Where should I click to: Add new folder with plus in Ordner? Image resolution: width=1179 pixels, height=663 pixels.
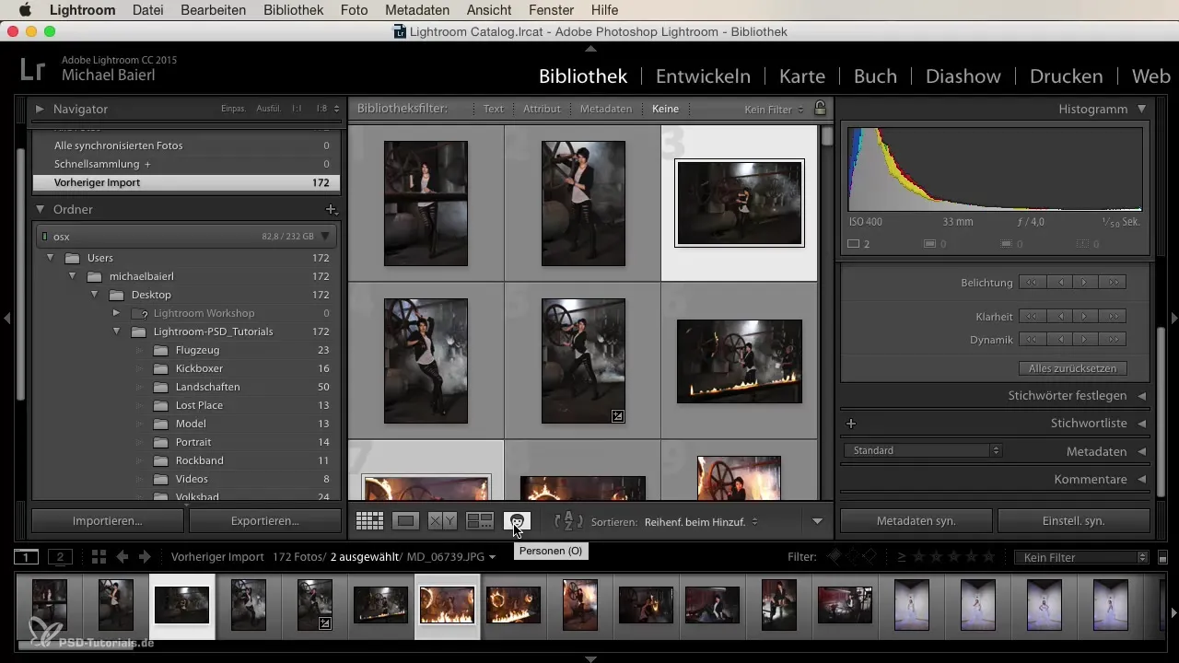tap(332, 210)
